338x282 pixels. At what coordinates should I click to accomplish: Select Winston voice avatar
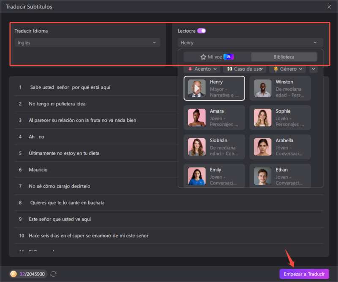[x=263, y=88]
